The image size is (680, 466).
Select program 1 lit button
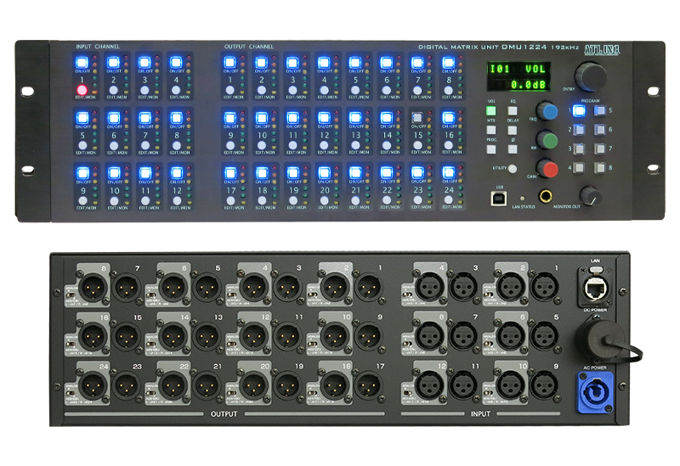click(581, 109)
